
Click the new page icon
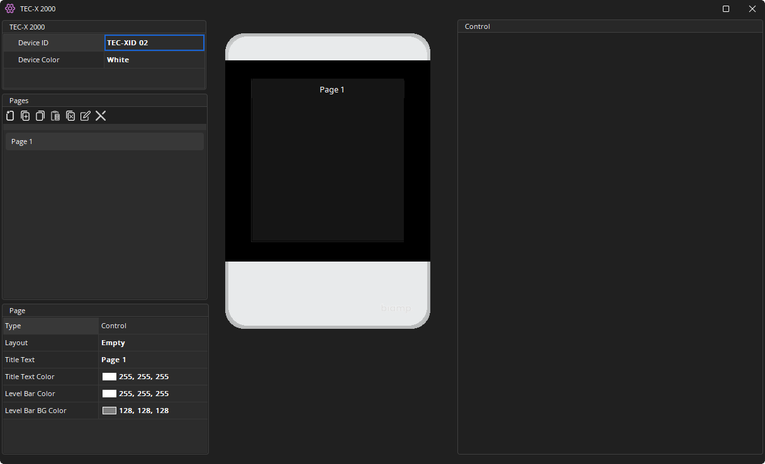pyautogui.click(x=10, y=116)
